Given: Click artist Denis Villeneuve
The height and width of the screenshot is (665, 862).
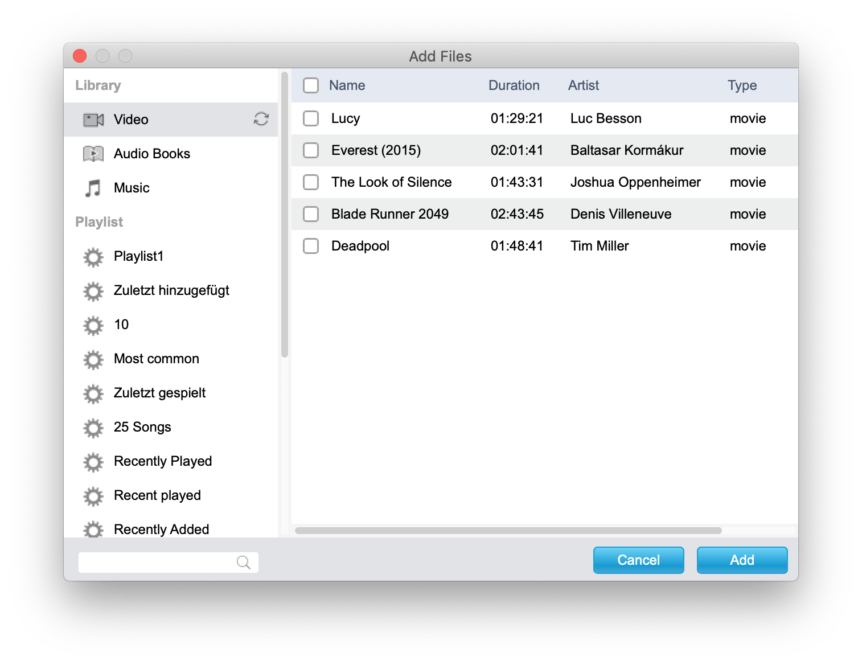Looking at the screenshot, I should point(621,214).
